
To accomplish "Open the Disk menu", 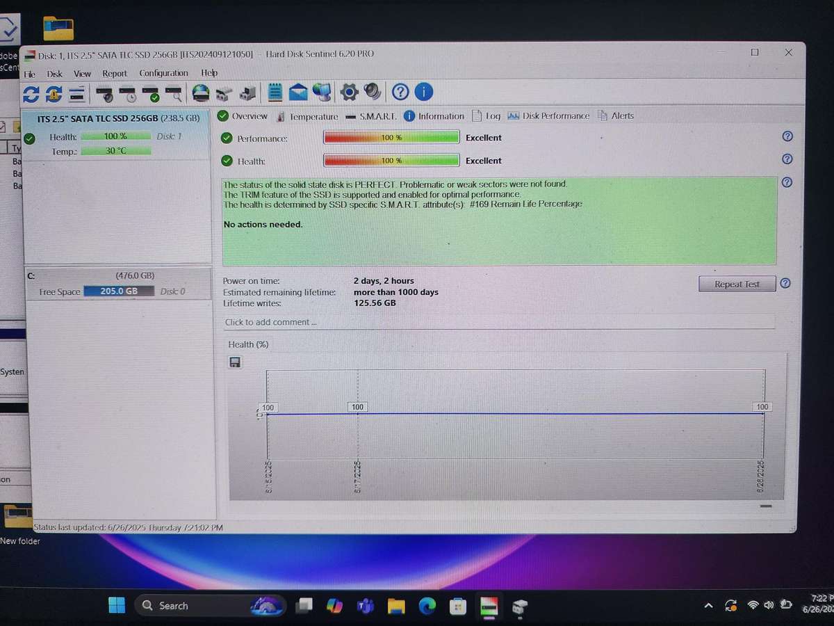I will point(54,73).
